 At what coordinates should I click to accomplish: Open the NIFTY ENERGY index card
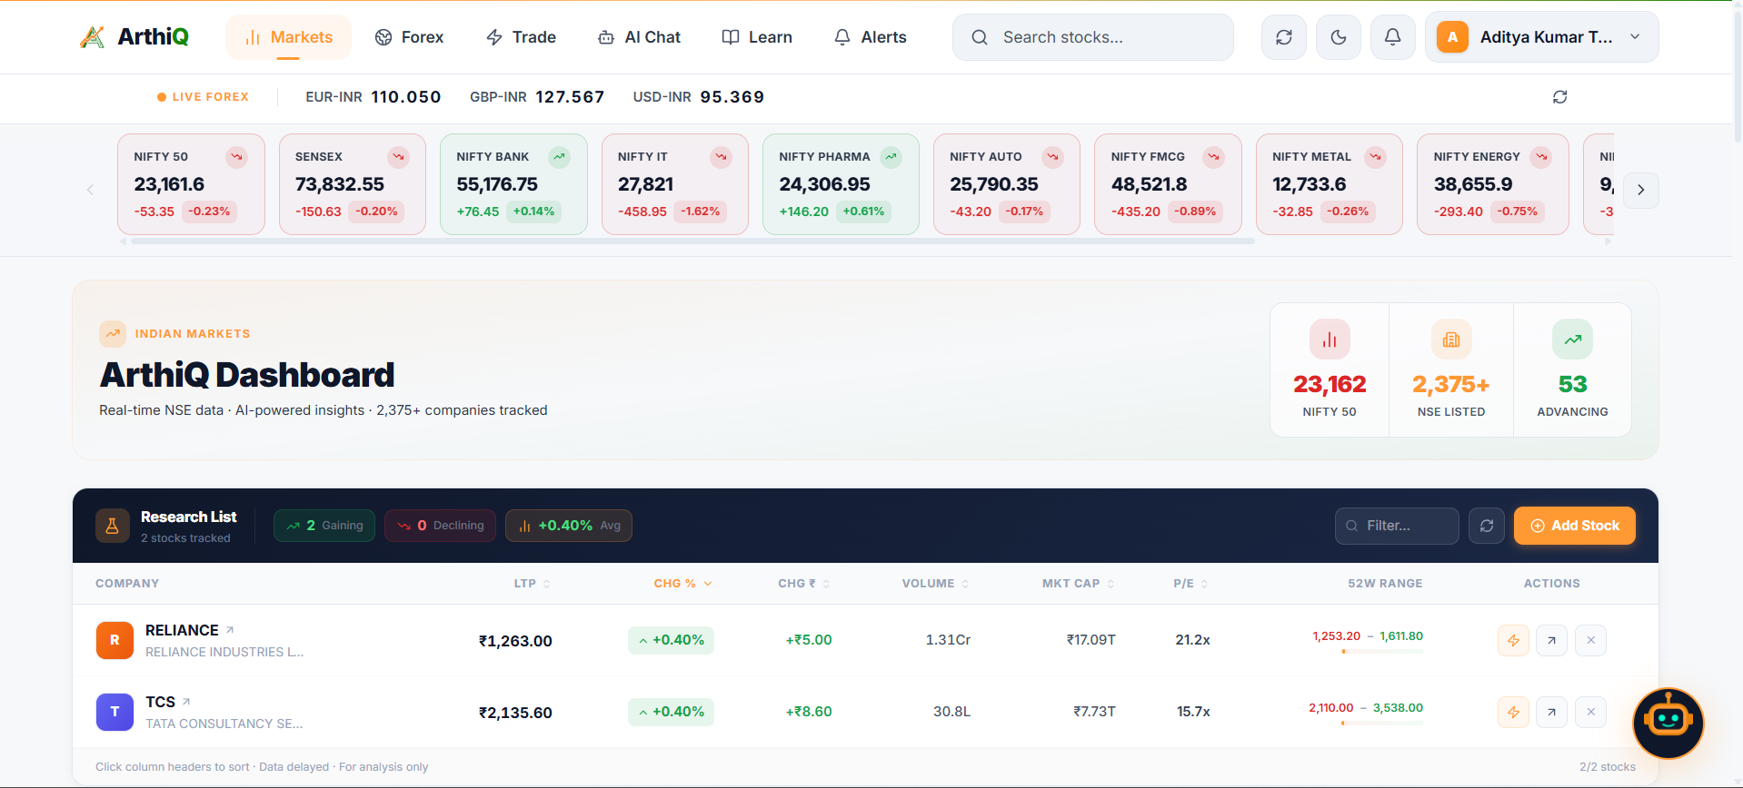pyautogui.click(x=1493, y=184)
